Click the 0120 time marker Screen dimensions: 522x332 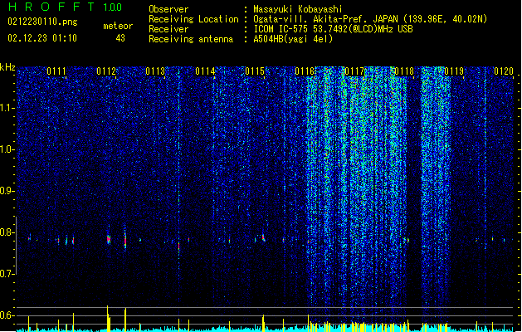pyautogui.click(x=504, y=71)
